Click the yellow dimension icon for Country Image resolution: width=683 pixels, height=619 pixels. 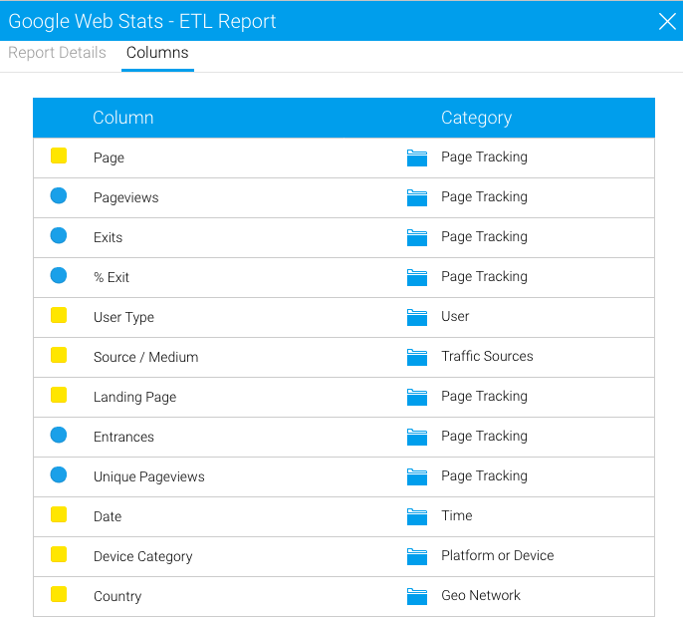click(59, 594)
